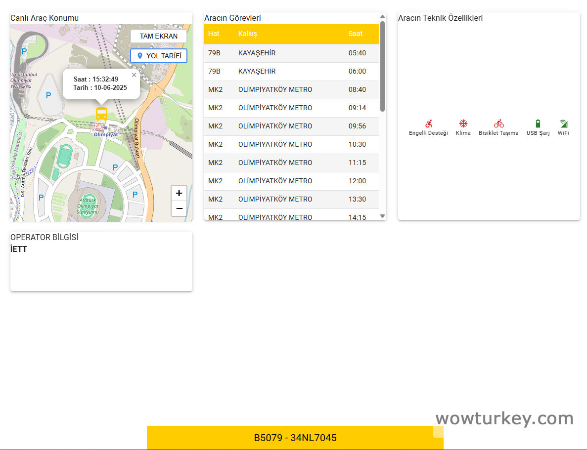
Task: Click the B5079 - 34NL7045 yellow bar
Action: click(x=295, y=438)
